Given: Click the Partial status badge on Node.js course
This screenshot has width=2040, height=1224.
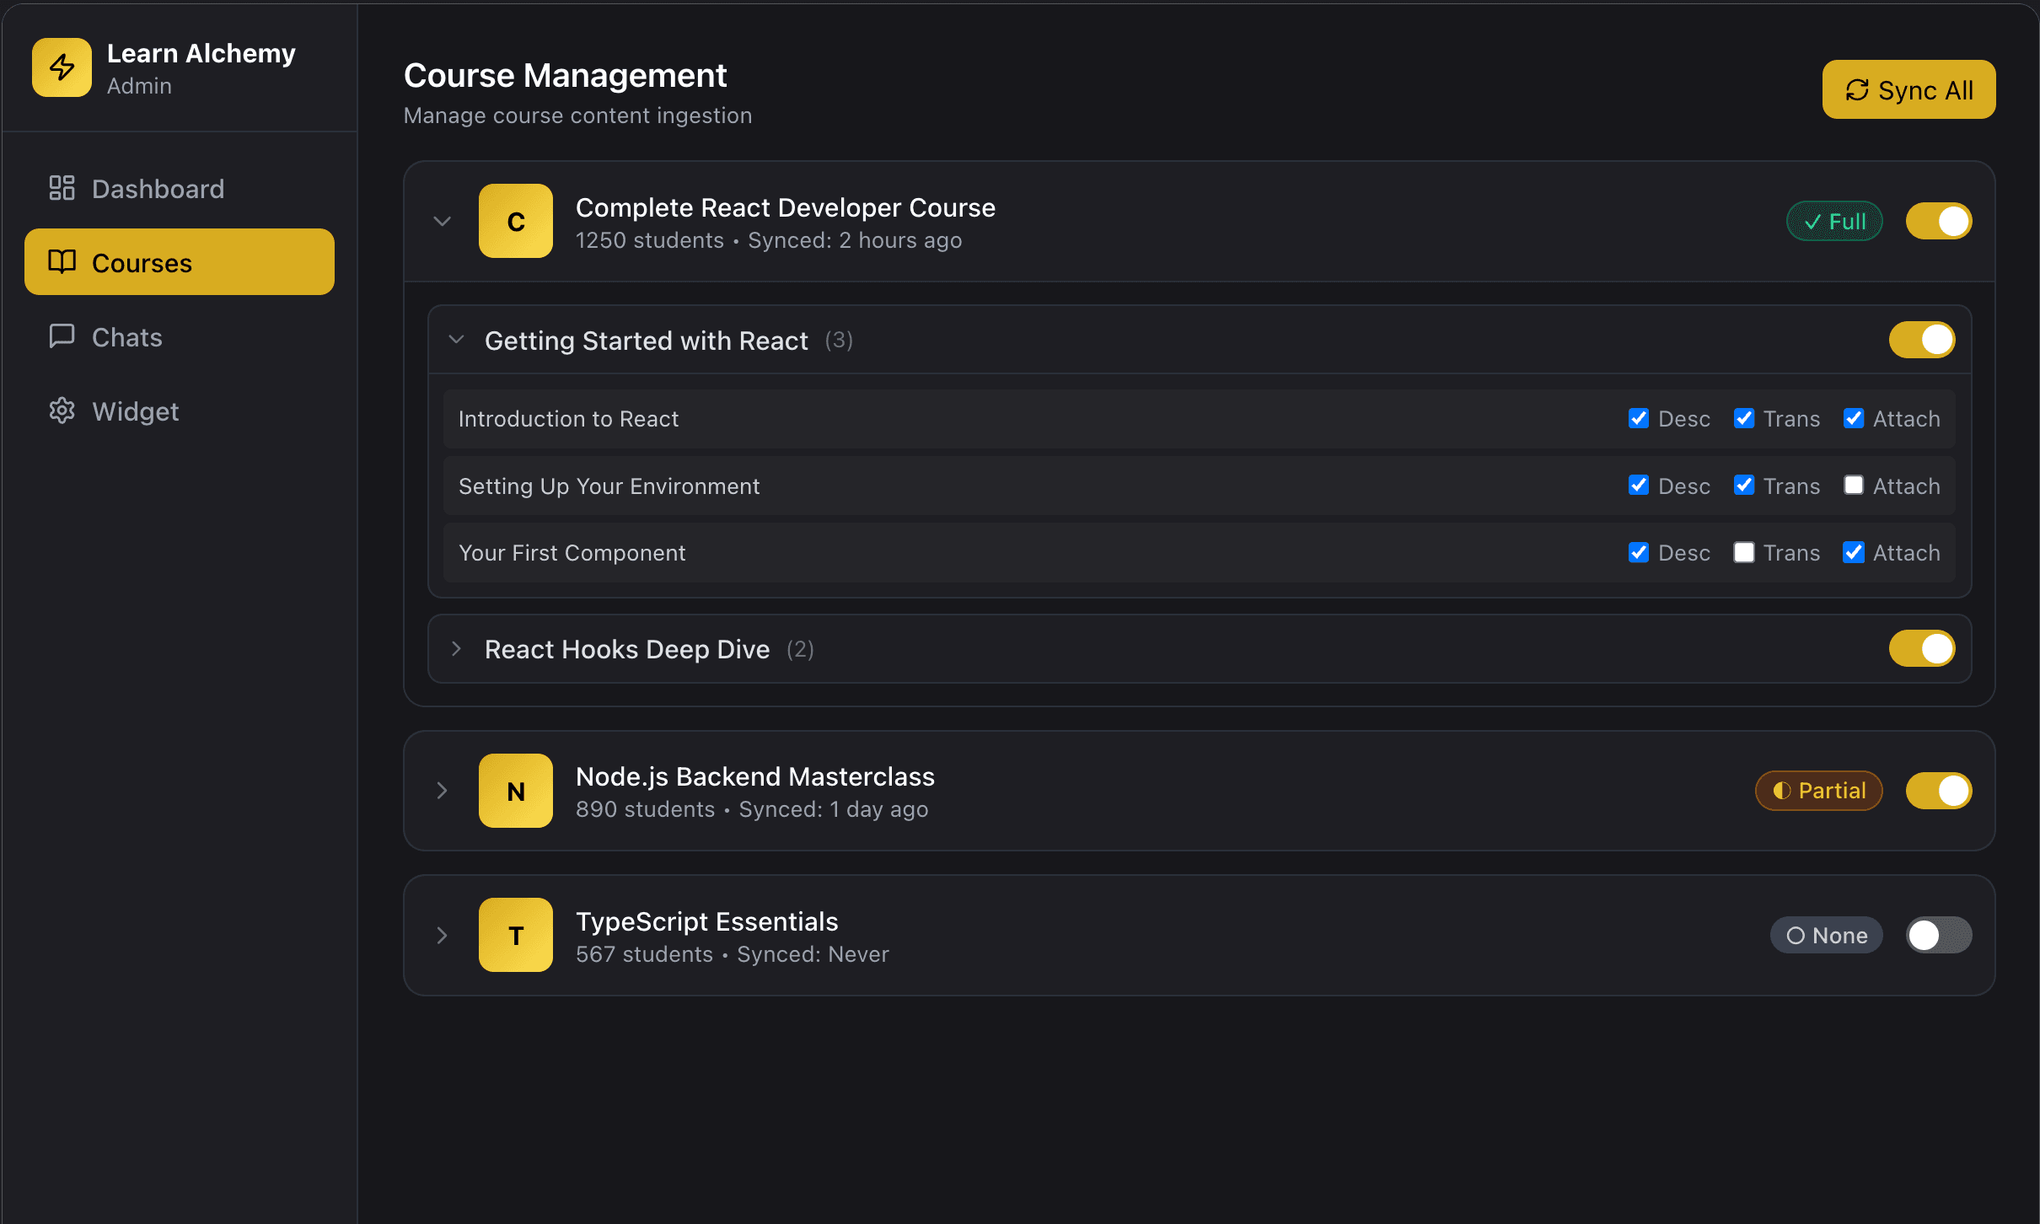Looking at the screenshot, I should click(x=1818, y=790).
